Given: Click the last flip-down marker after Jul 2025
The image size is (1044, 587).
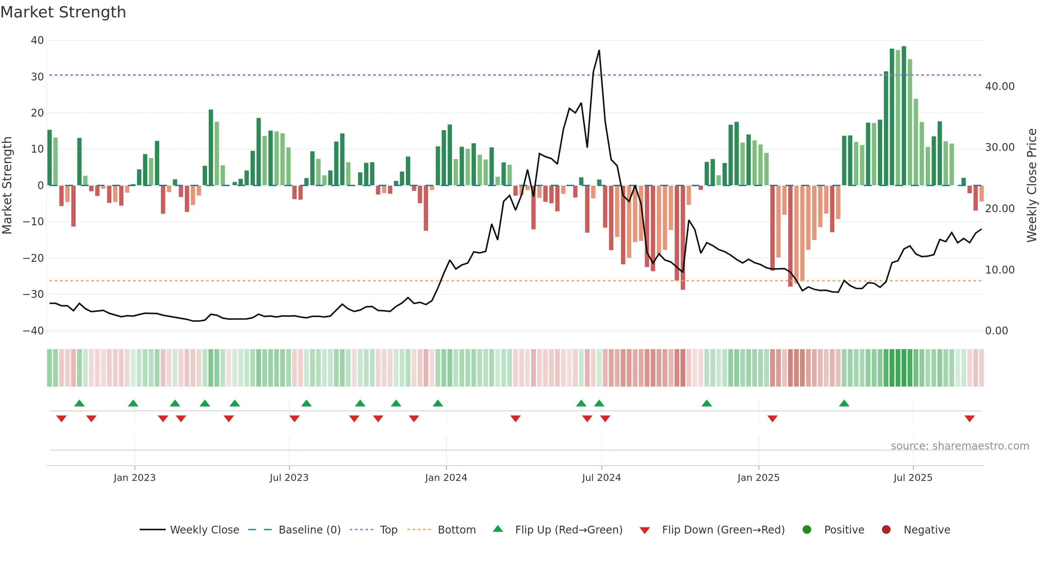Looking at the screenshot, I should pos(970,419).
